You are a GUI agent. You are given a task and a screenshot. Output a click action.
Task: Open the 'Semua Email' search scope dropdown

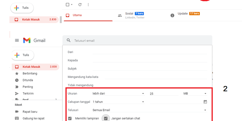[150, 110]
